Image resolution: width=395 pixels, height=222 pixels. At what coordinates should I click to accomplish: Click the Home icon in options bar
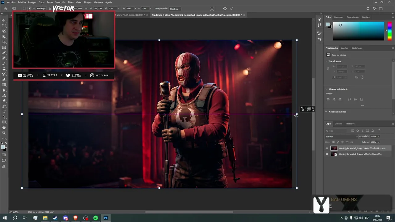click(x=6, y=9)
